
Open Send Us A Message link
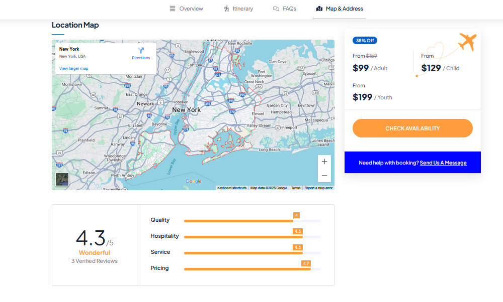tap(443, 163)
